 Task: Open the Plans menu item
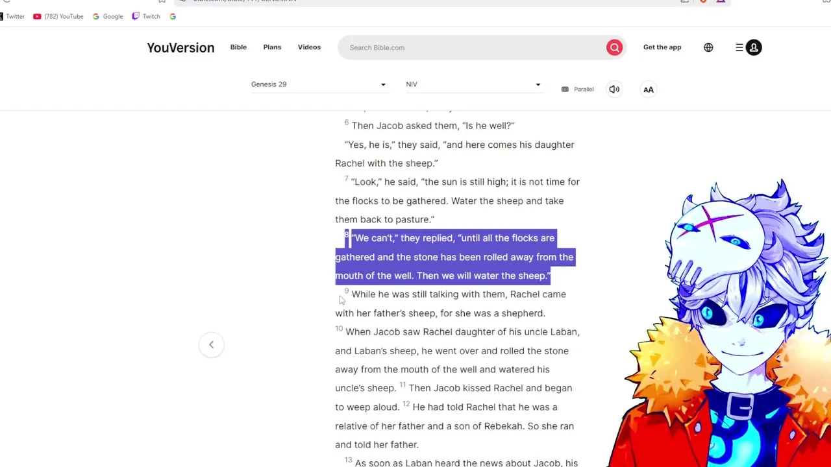click(x=272, y=47)
